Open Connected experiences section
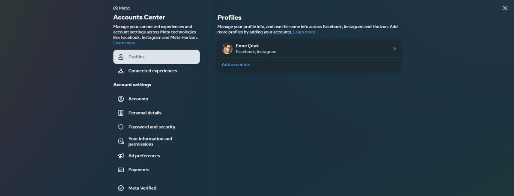The width and height of the screenshot is (514, 196). pyautogui.click(x=152, y=71)
